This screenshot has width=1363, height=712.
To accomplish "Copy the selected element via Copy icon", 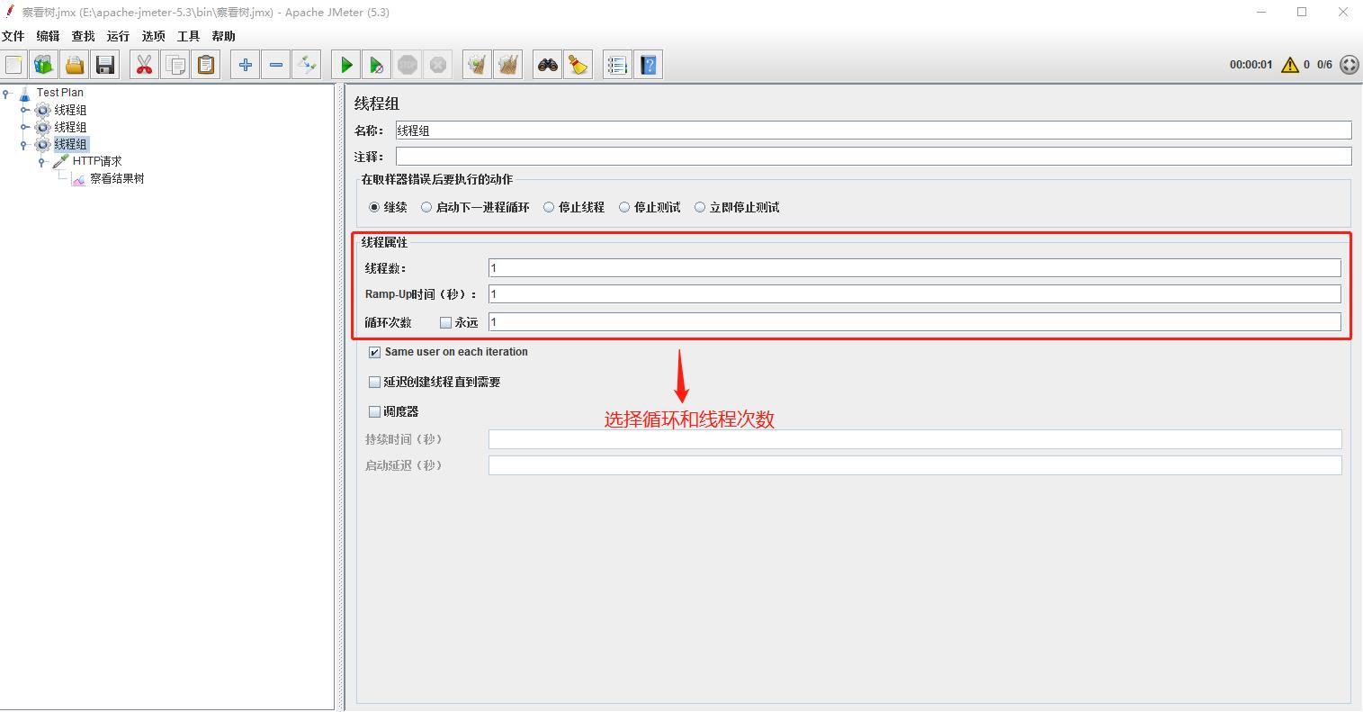I will (x=175, y=65).
